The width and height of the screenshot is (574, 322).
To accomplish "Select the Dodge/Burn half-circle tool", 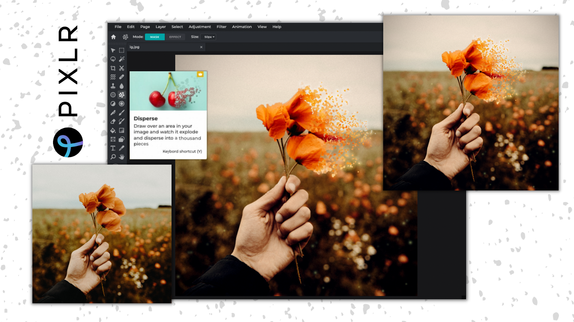I will 113,104.
